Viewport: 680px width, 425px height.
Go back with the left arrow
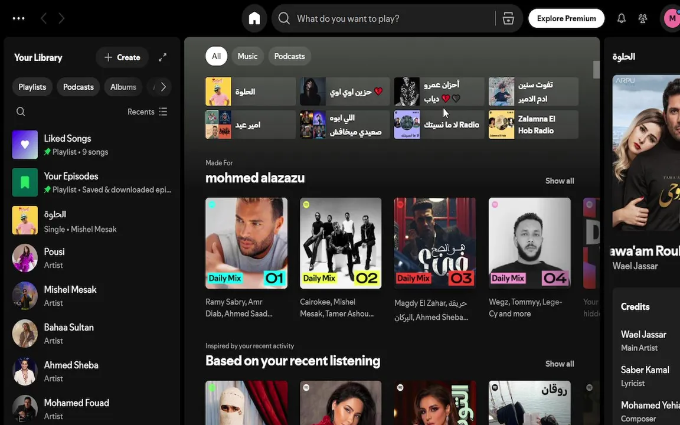pos(43,18)
